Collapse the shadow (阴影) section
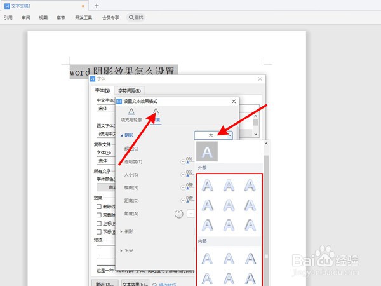 click(122, 135)
